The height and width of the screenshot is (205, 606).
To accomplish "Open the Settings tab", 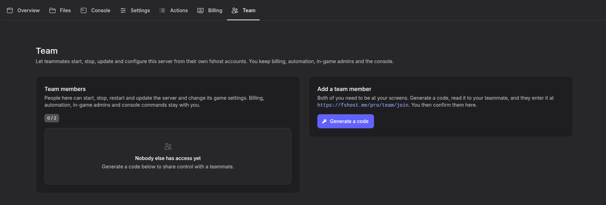I will pos(135,10).
